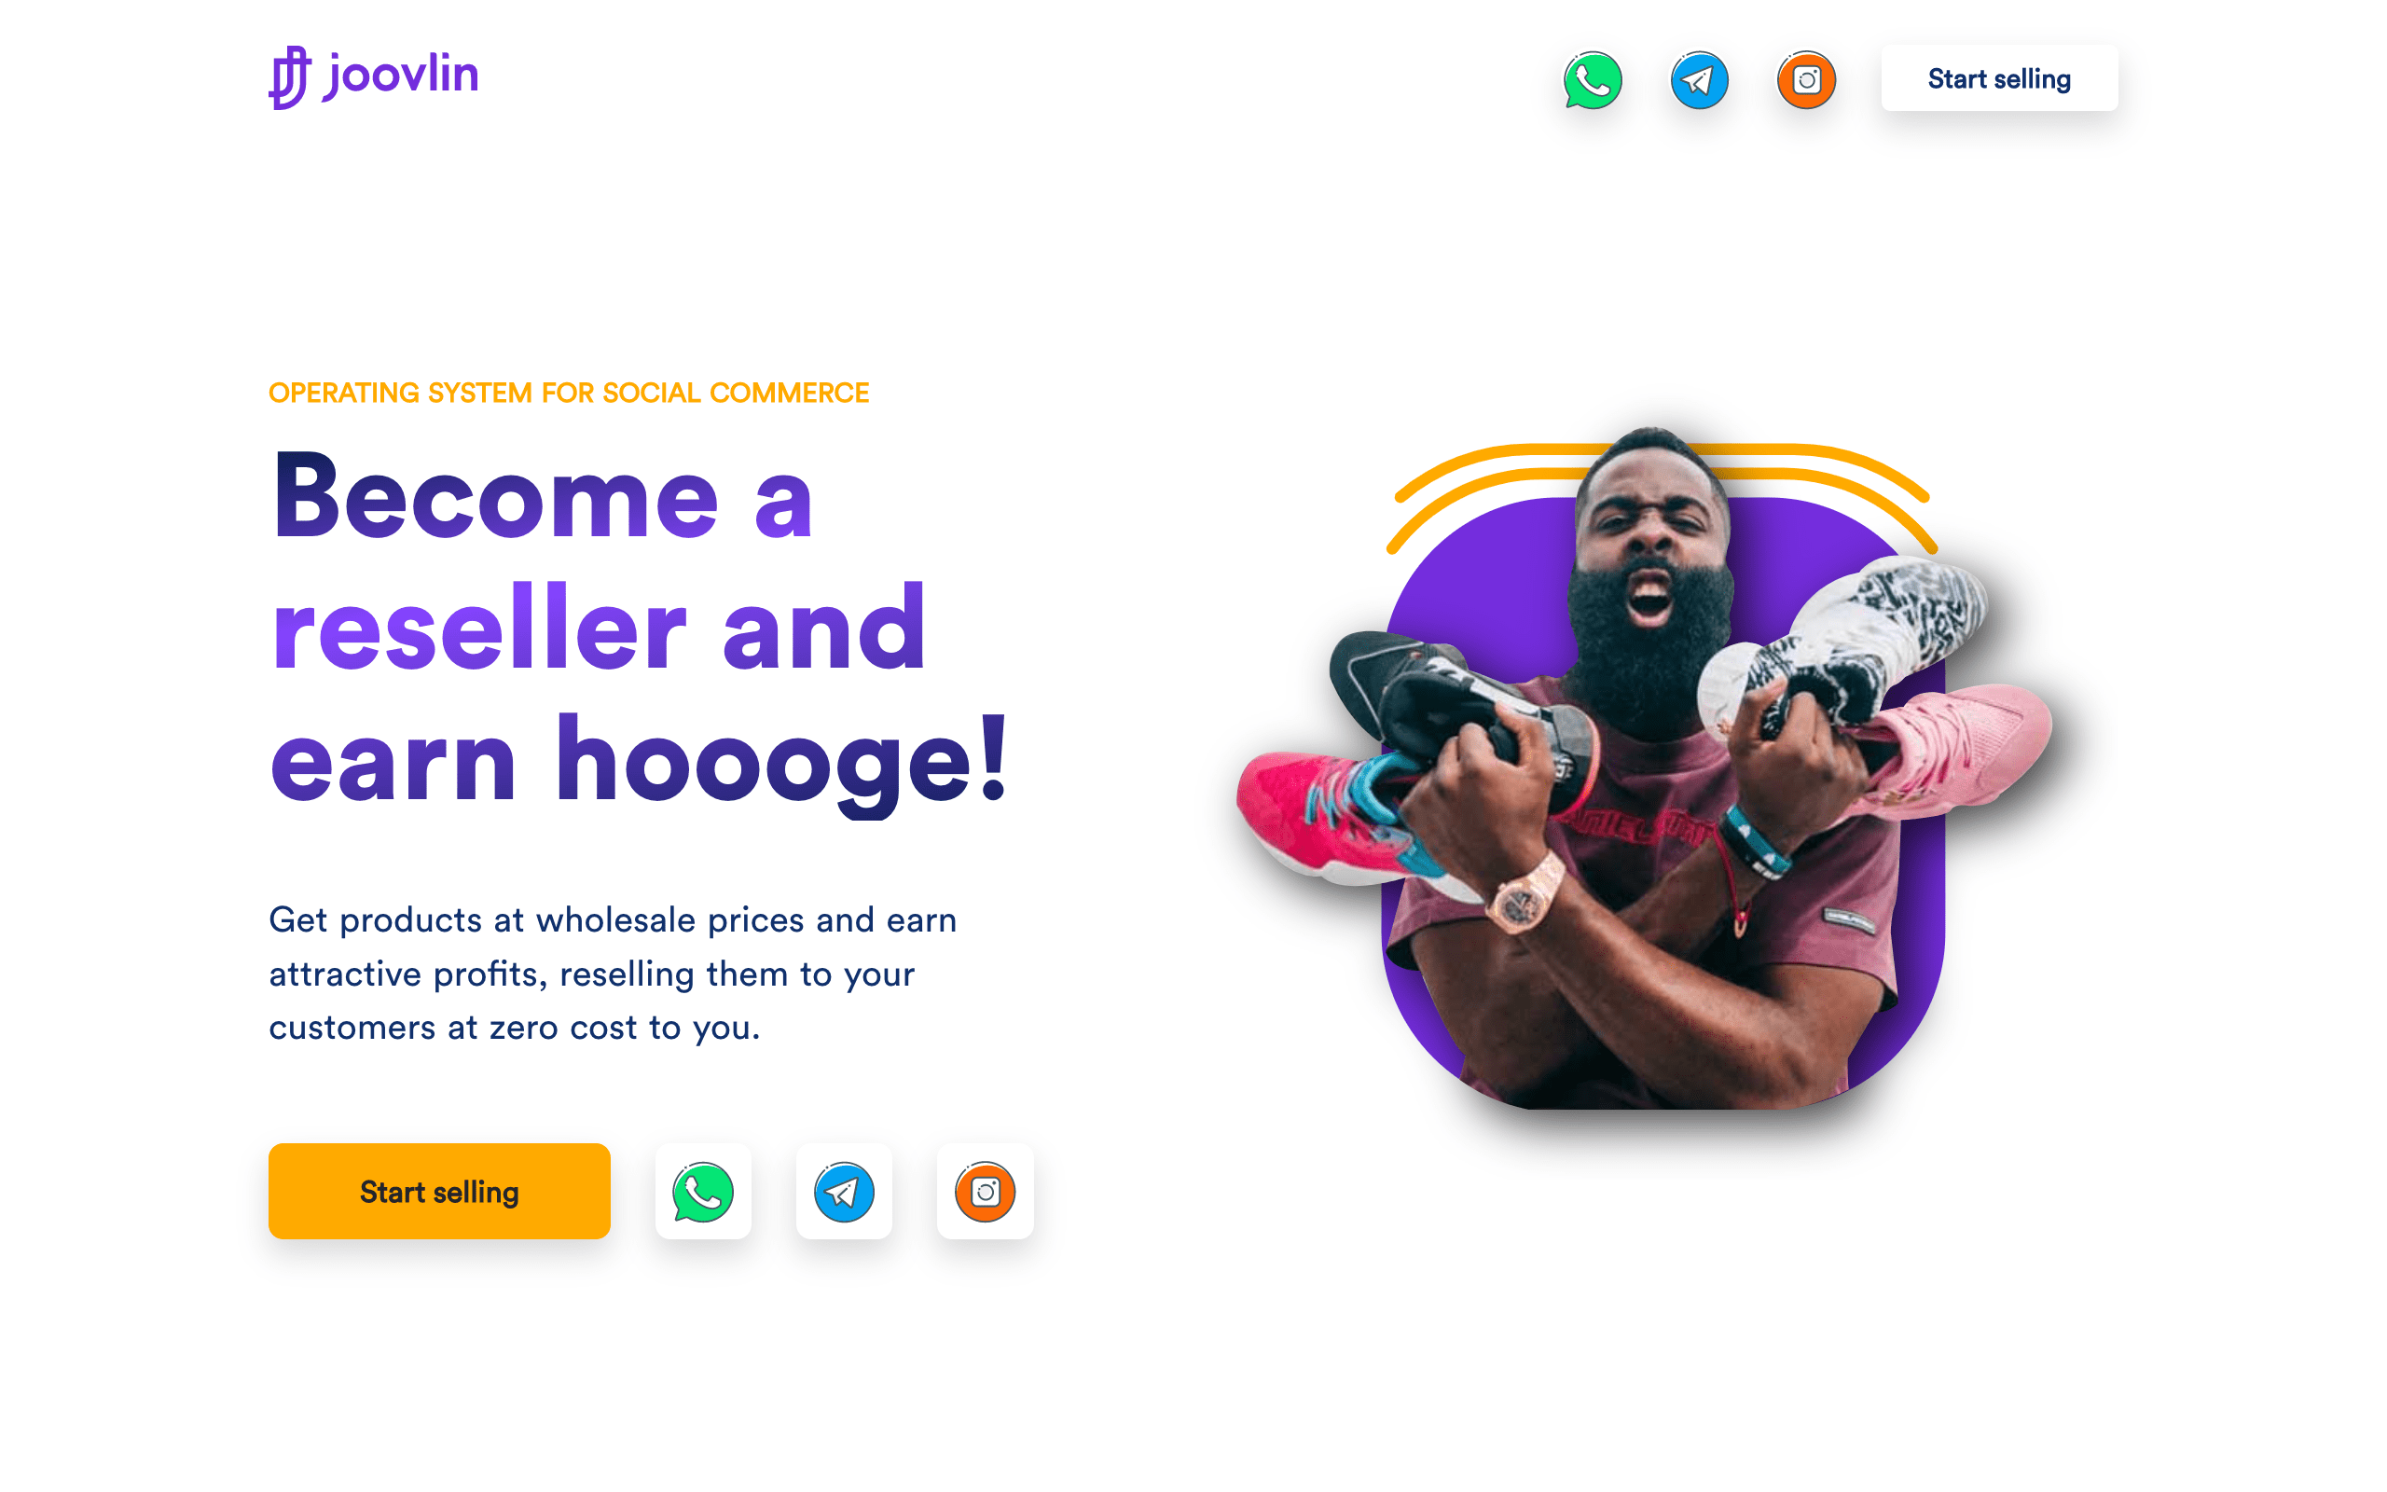The height and width of the screenshot is (1492, 2387).
Task: Click the wholesale prices description paragraph
Action: tap(613, 973)
